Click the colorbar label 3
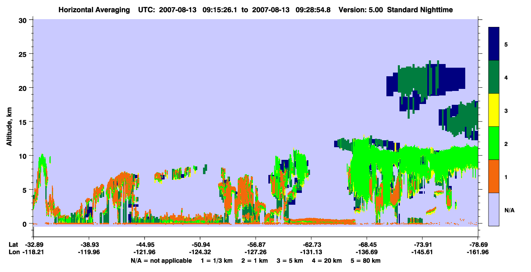Viewport: 531px width, 272px height. pyautogui.click(x=506, y=110)
